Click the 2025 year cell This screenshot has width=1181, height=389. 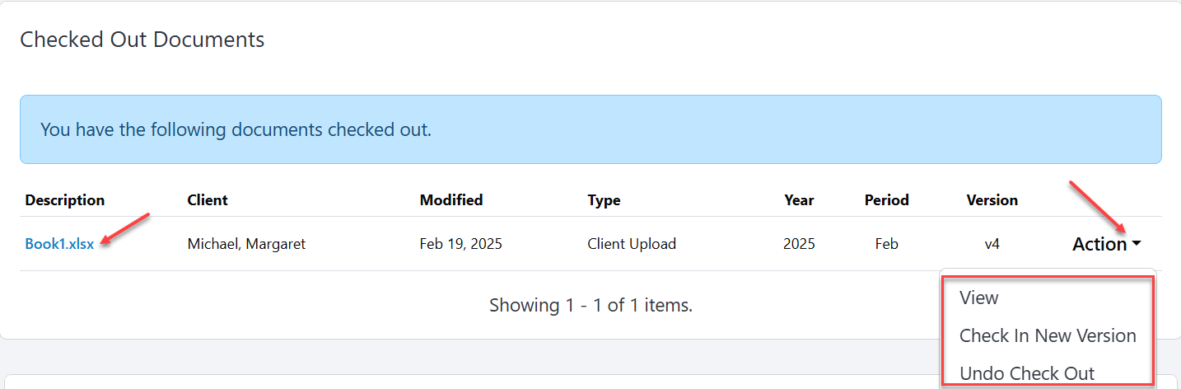pyautogui.click(x=800, y=244)
